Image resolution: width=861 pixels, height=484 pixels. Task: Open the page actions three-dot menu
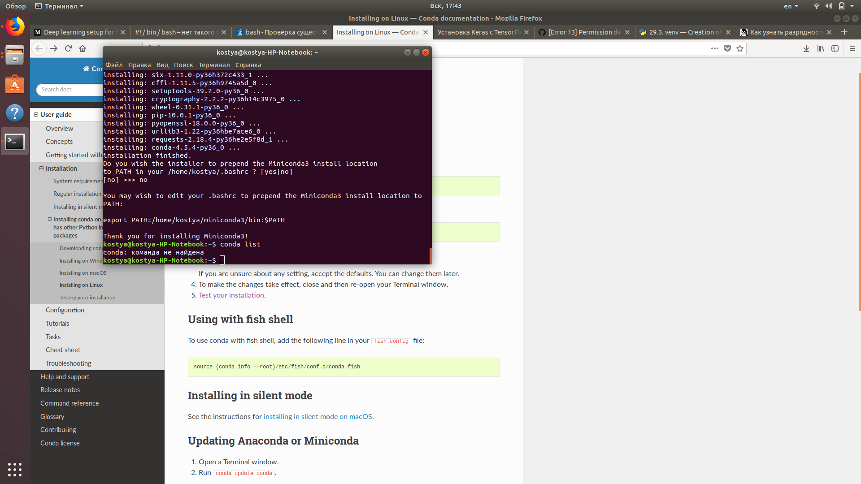pos(714,48)
